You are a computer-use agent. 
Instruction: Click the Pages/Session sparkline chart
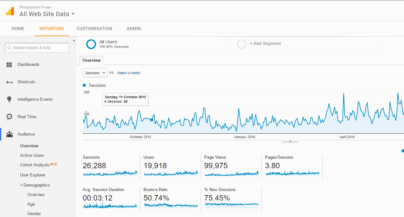pos(292,173)
